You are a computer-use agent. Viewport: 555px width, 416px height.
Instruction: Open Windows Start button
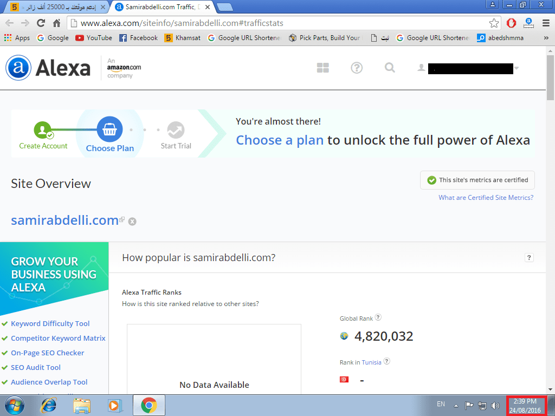[15, 405]
